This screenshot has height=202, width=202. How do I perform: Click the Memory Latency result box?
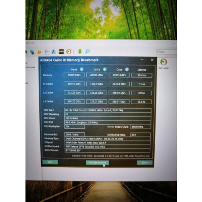point(142,75)
